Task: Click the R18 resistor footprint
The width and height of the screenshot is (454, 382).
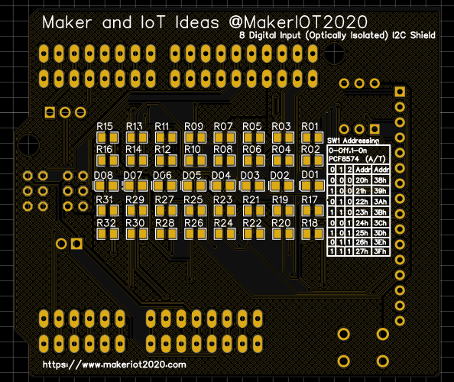Action: pos(312,234)
